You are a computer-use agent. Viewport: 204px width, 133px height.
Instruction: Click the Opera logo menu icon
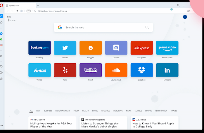coord(1,6)
